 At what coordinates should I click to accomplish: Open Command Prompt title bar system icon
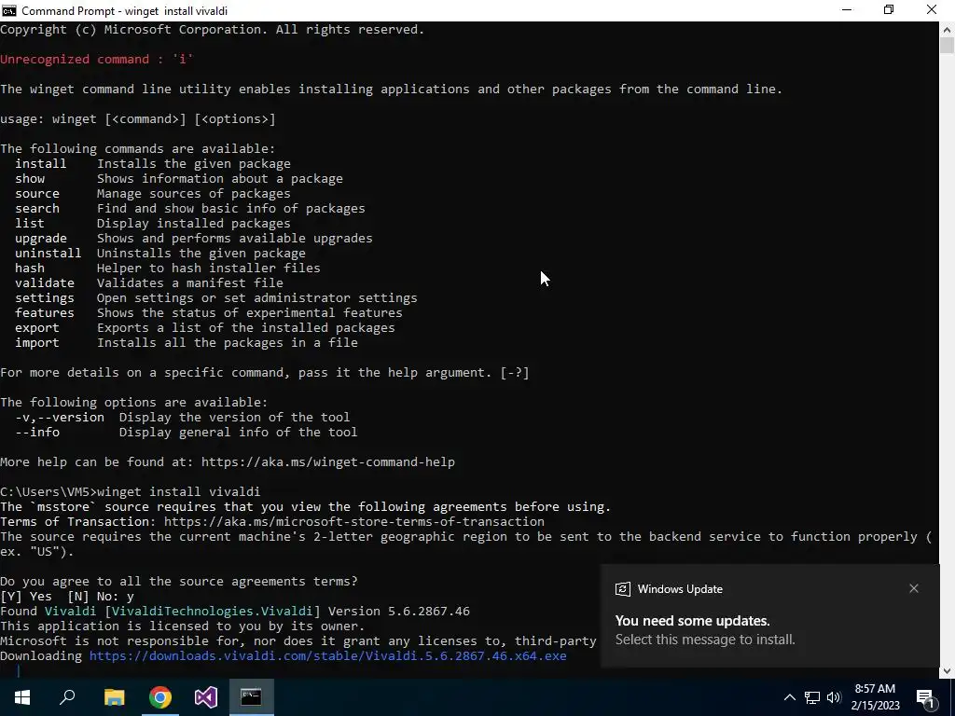(9, 10)
